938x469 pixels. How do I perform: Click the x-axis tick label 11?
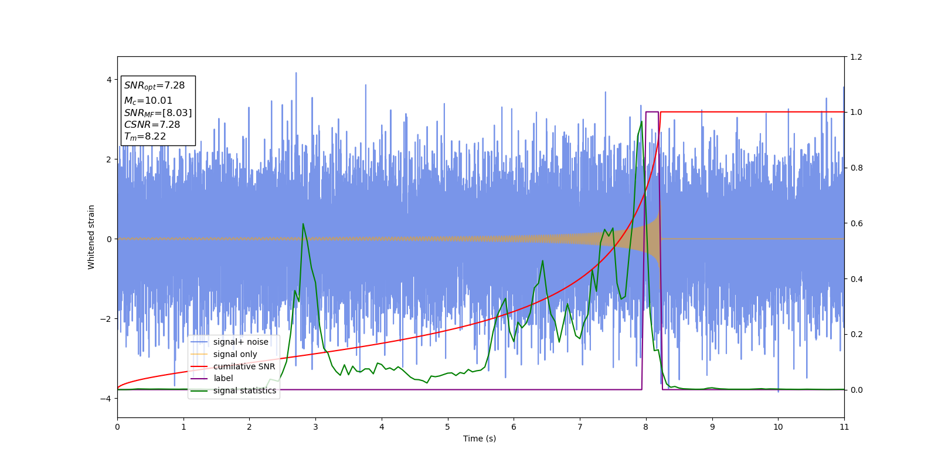click(844, 427)
